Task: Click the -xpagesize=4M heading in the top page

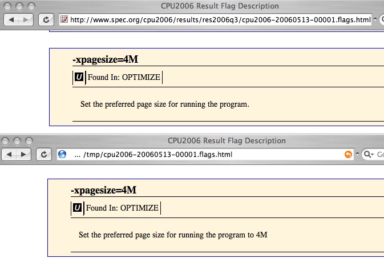Action: [106, 59]
